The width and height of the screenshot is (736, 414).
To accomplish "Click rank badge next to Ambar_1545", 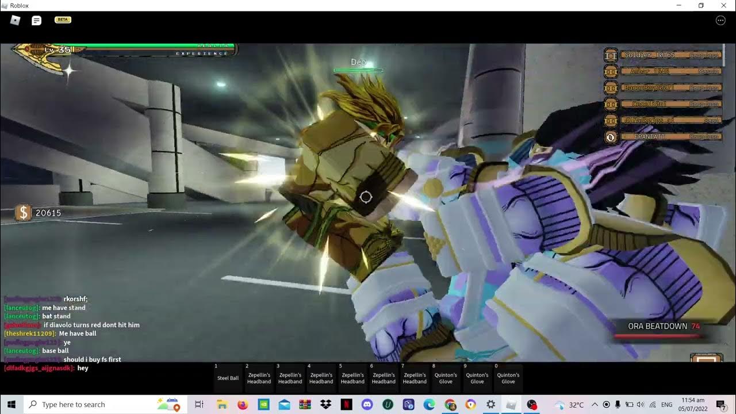I will pyautogui.click(x=611, y=71).
